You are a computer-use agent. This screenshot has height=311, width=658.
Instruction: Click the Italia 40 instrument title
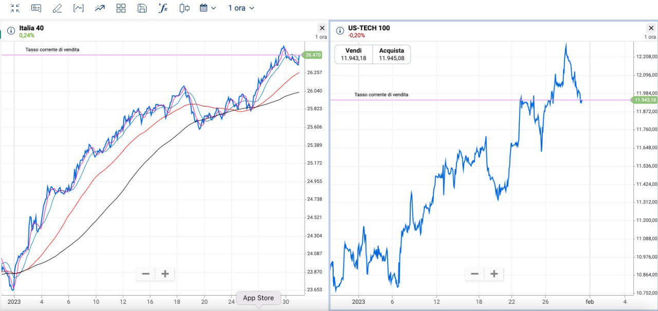(x=31, y=28)
